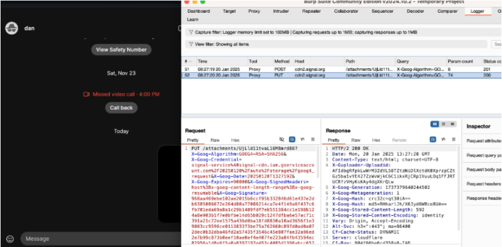Click blue pretty-print icon in Response pane
The image size is (502, 247).
click(x=433, y=139)
